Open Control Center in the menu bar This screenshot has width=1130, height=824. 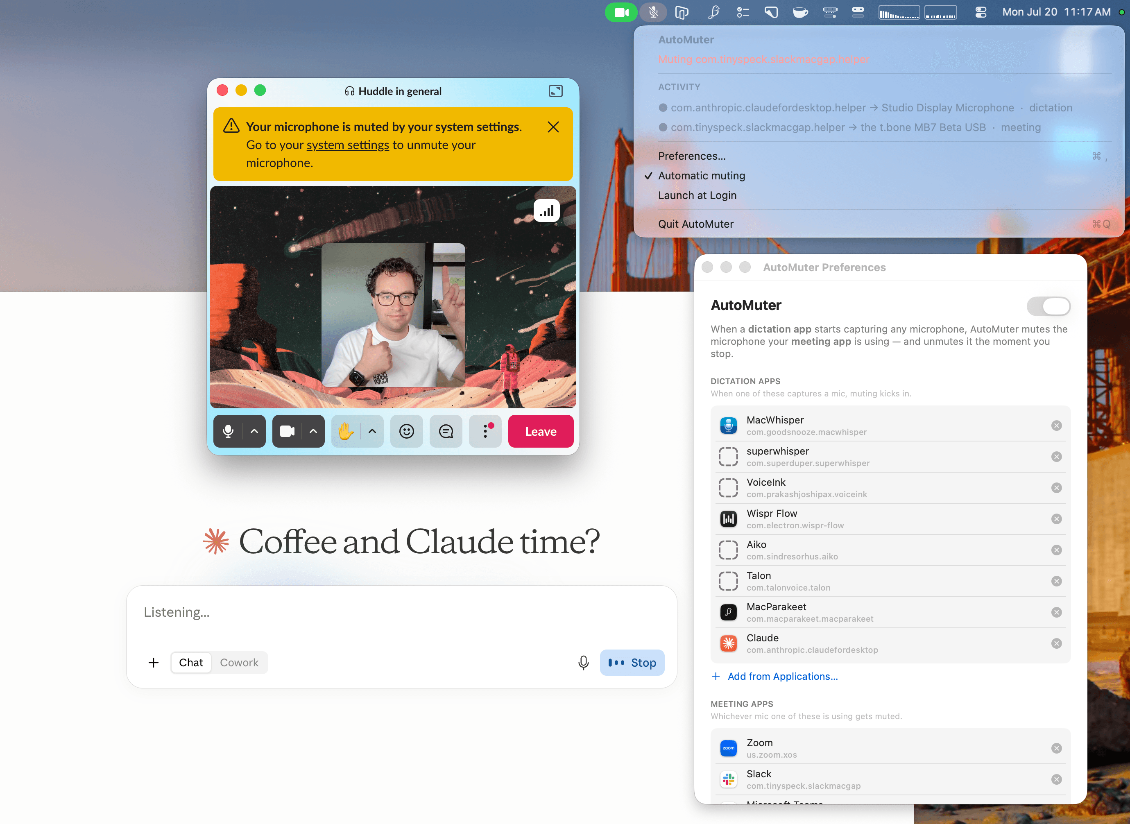(x=981, y=12)
